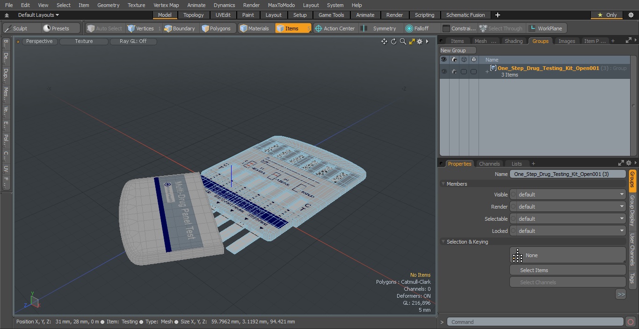Toggle the Visible channel circle button
The height and width of the screenshot is (329, 639).
click(x=513, y=195)
